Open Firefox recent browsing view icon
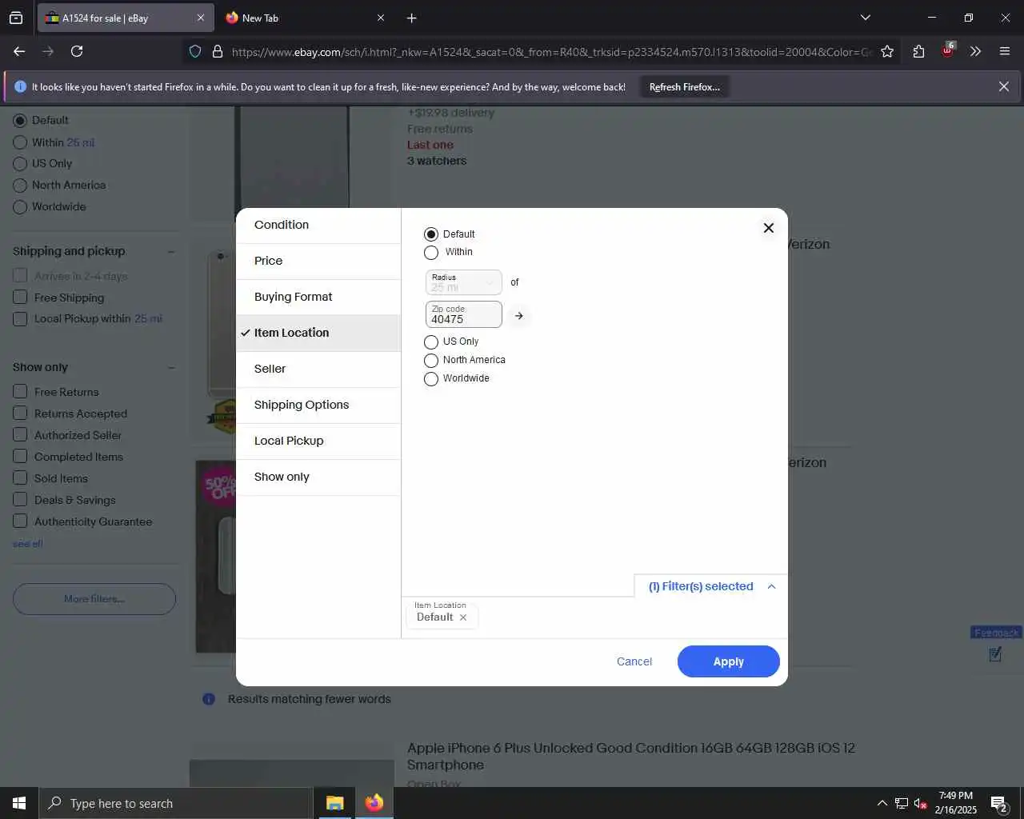 click(16, 18)
